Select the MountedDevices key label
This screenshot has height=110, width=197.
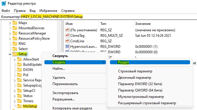coord(32,28)
